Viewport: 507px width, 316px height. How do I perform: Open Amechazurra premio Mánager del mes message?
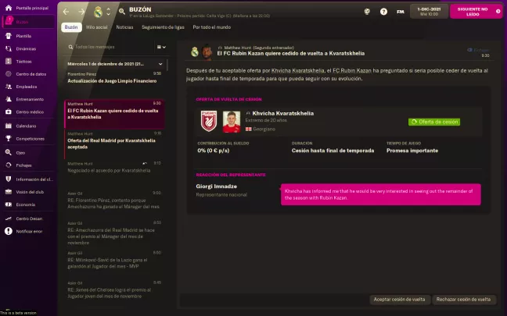114,233
